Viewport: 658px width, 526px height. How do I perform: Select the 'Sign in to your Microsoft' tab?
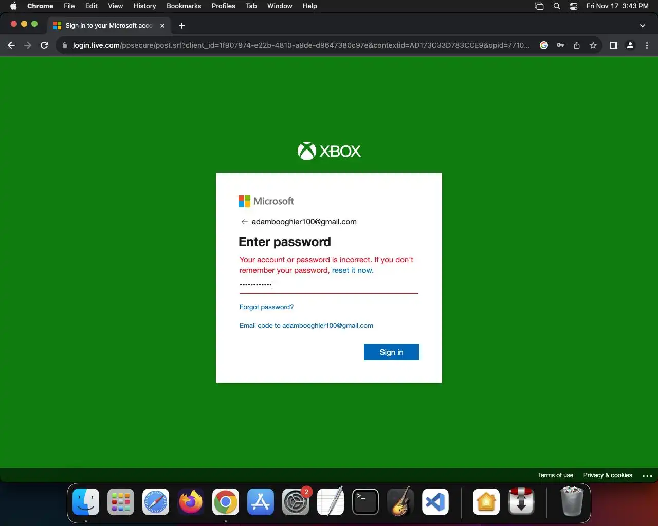point(109,26)
